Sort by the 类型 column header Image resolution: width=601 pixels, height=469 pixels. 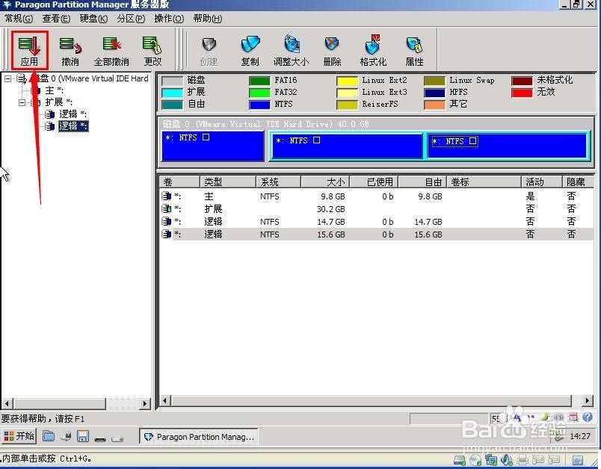228,182
